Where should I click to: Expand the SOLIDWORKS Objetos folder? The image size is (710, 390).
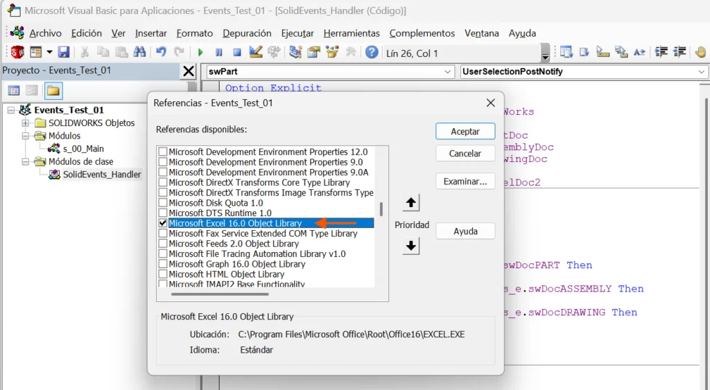click(x=26, y=123)
